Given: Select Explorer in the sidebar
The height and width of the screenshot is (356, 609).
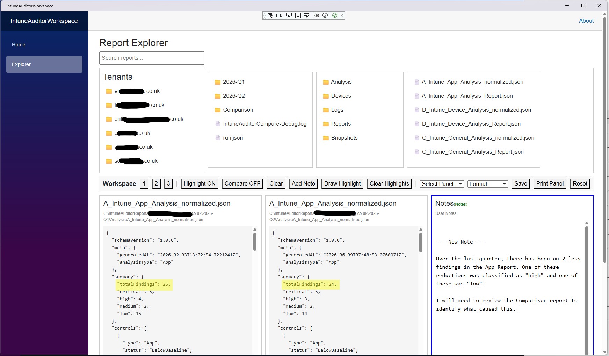Looking at the screenshot, I should (44, 64).
